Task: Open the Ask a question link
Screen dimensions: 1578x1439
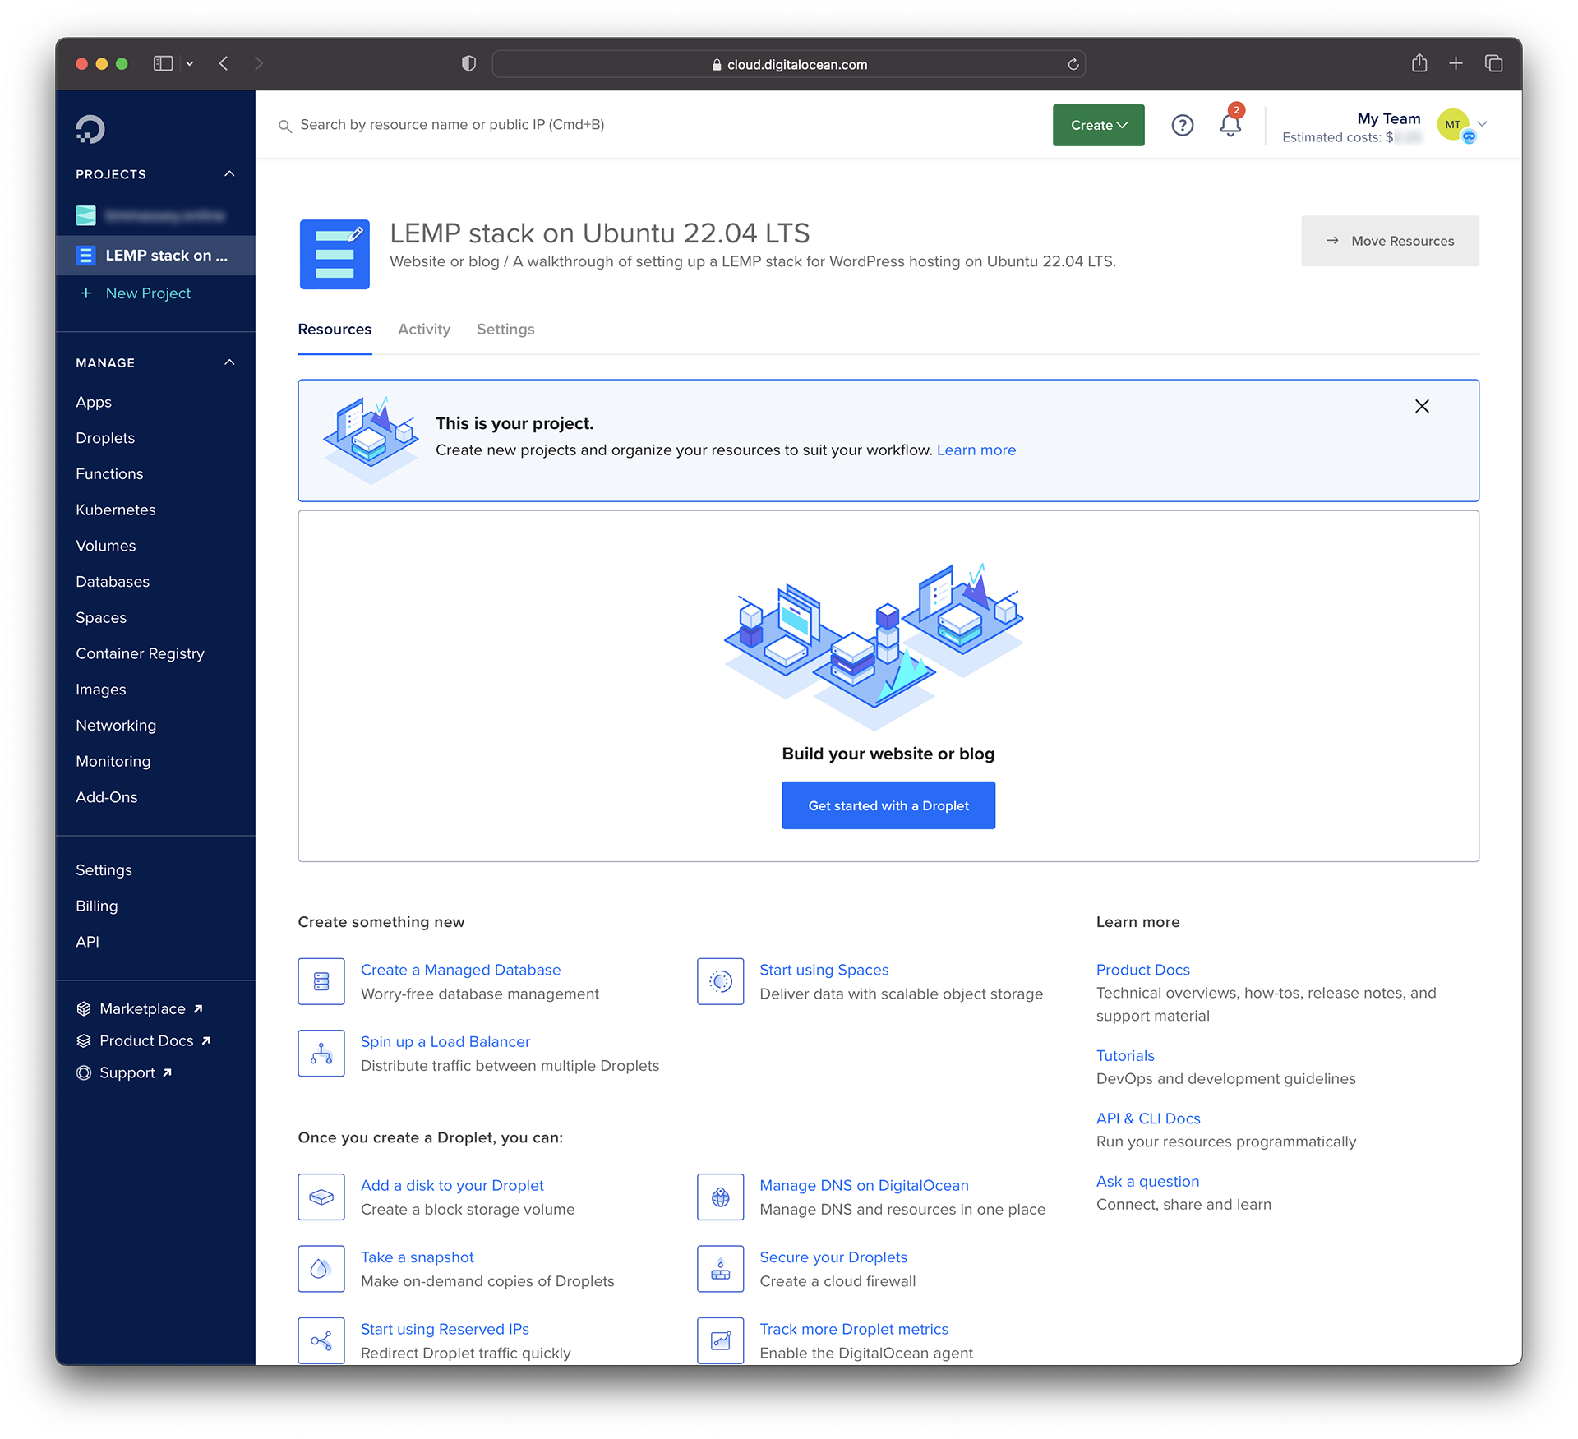Action: [x=1147, y=1181]
